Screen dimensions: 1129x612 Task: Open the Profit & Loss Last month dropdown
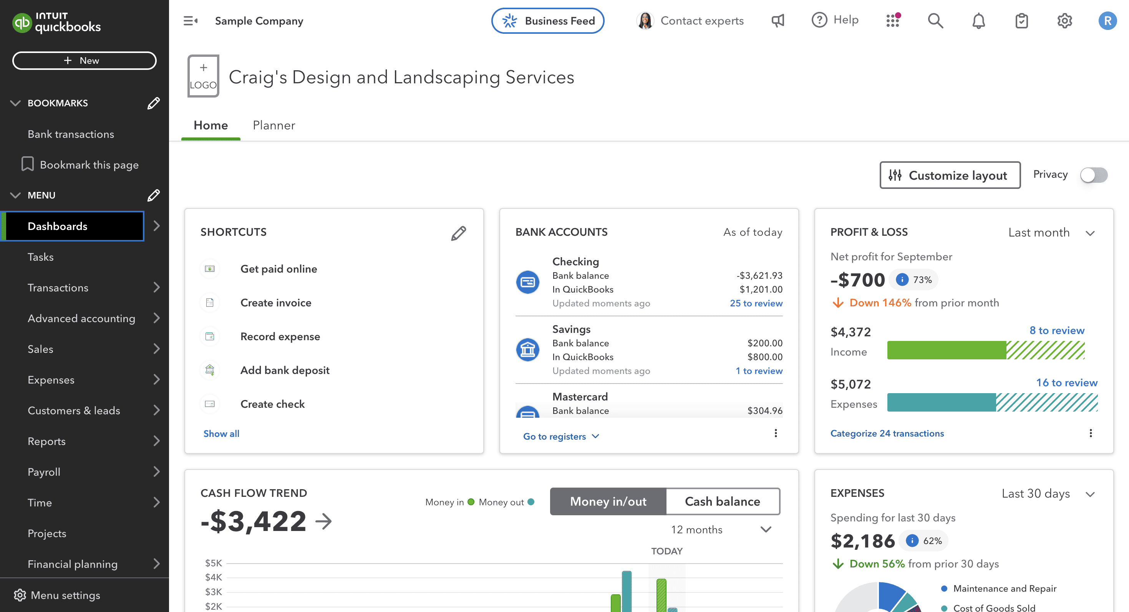coord(1052,233)
